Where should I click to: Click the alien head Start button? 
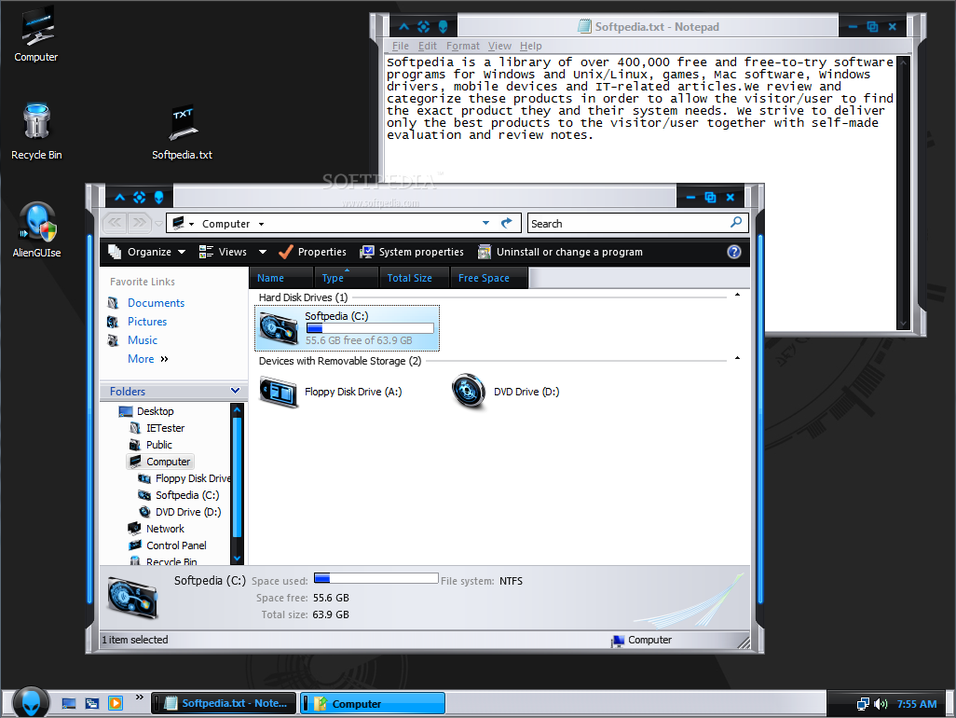tap(31, 702)
